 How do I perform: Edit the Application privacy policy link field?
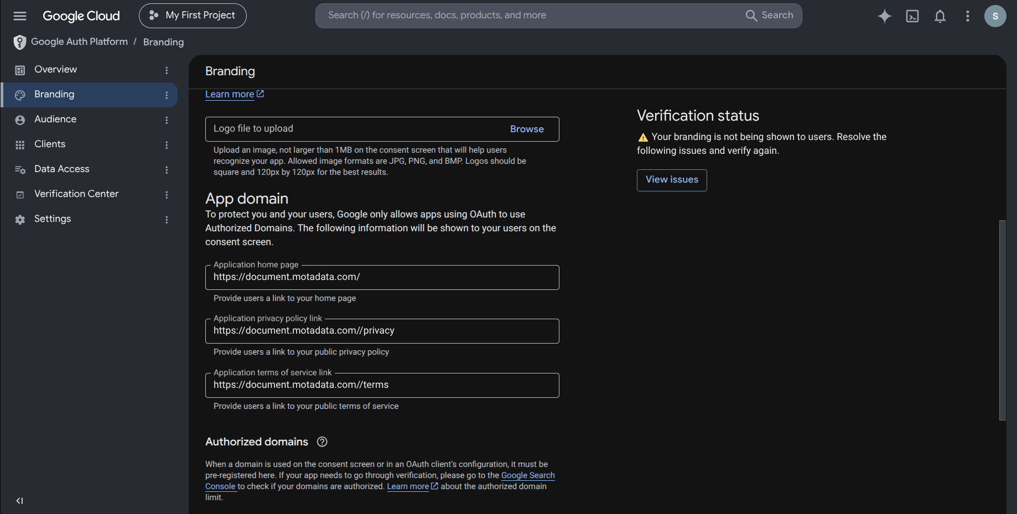382,331
